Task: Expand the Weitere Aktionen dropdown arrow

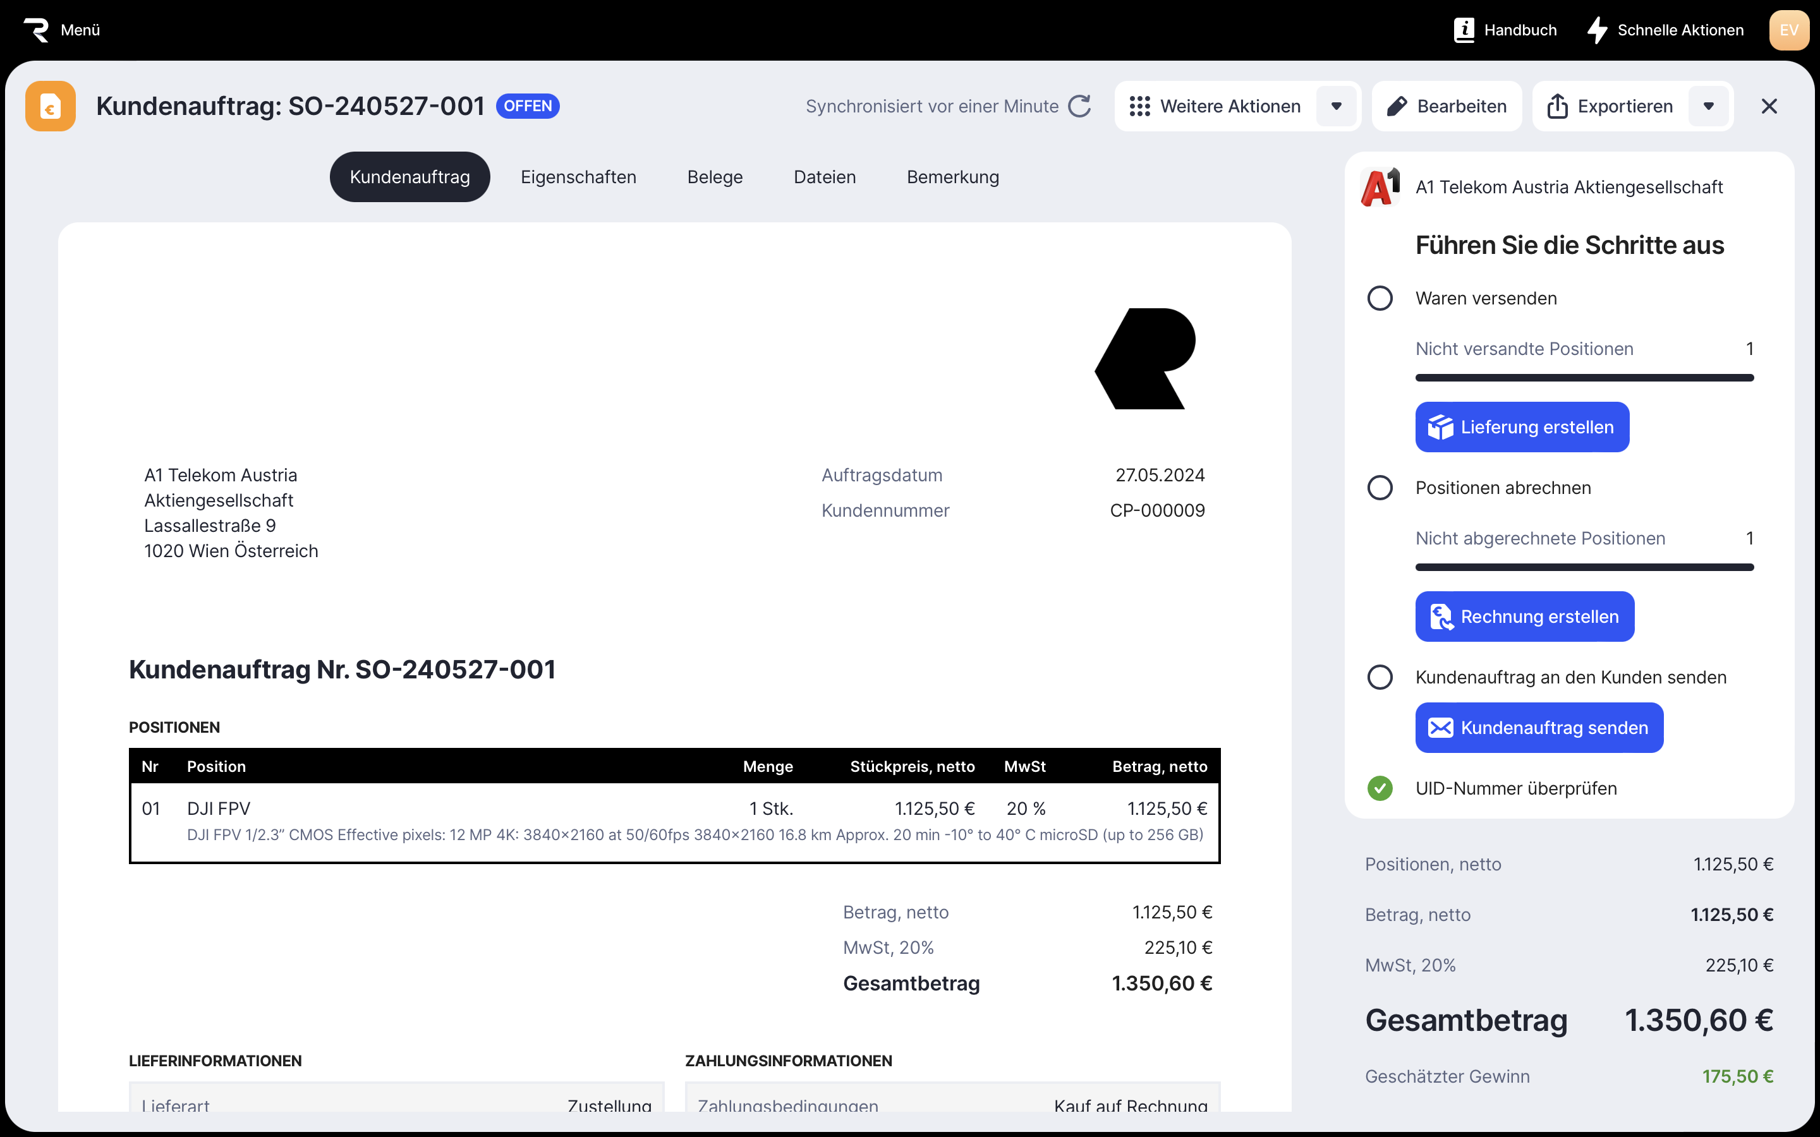Action: (1336, 106)
